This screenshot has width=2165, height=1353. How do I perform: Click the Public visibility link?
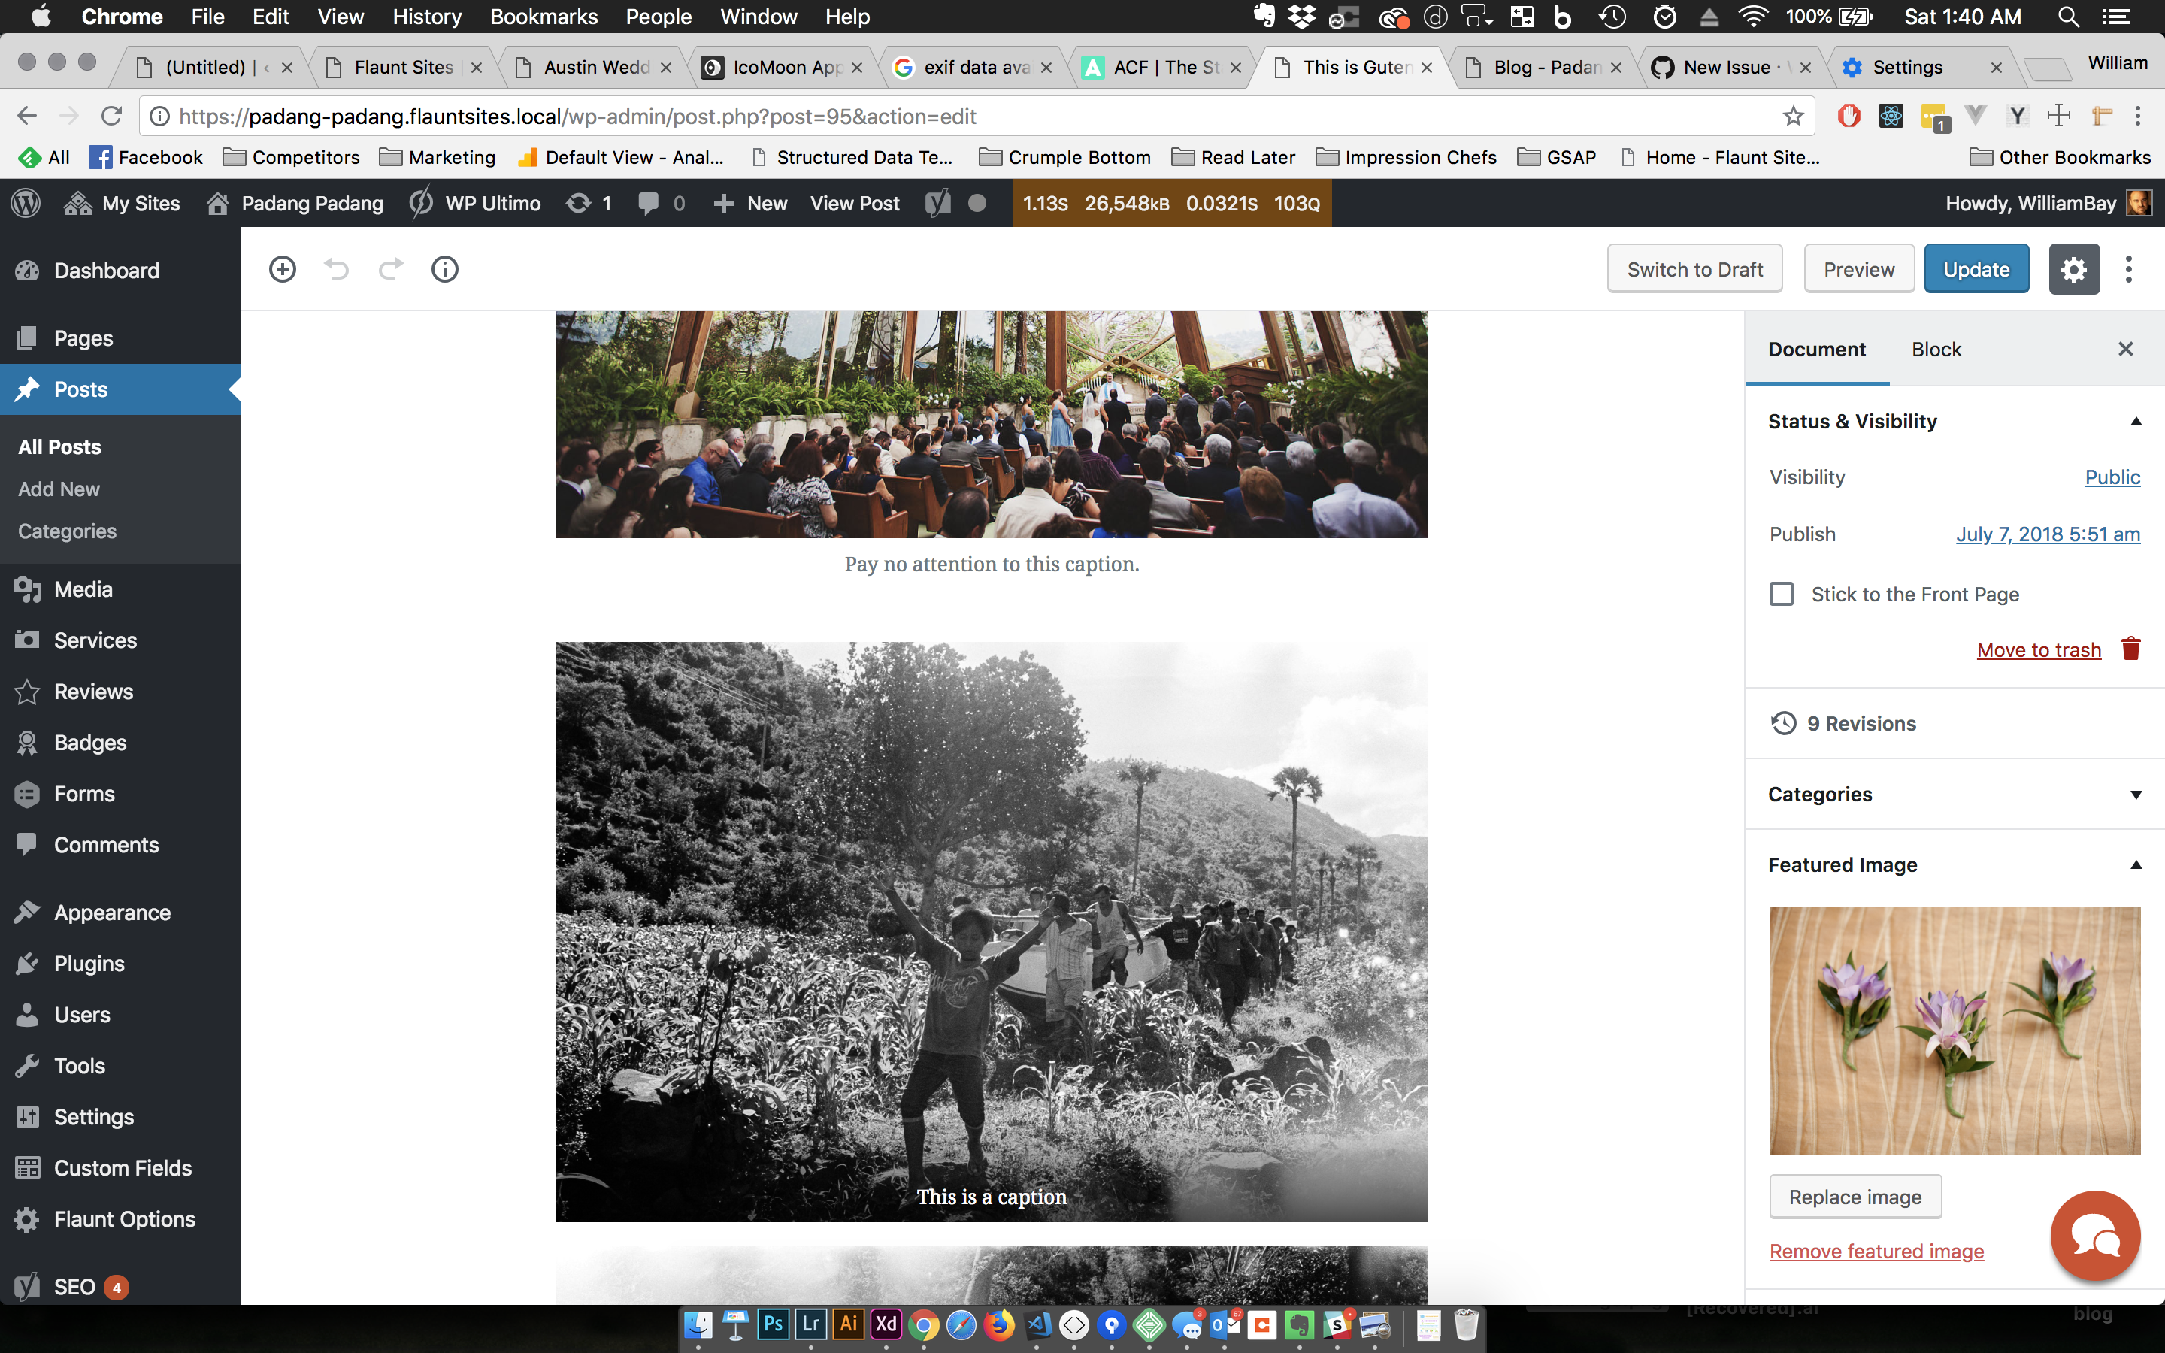click(2112, 477)
